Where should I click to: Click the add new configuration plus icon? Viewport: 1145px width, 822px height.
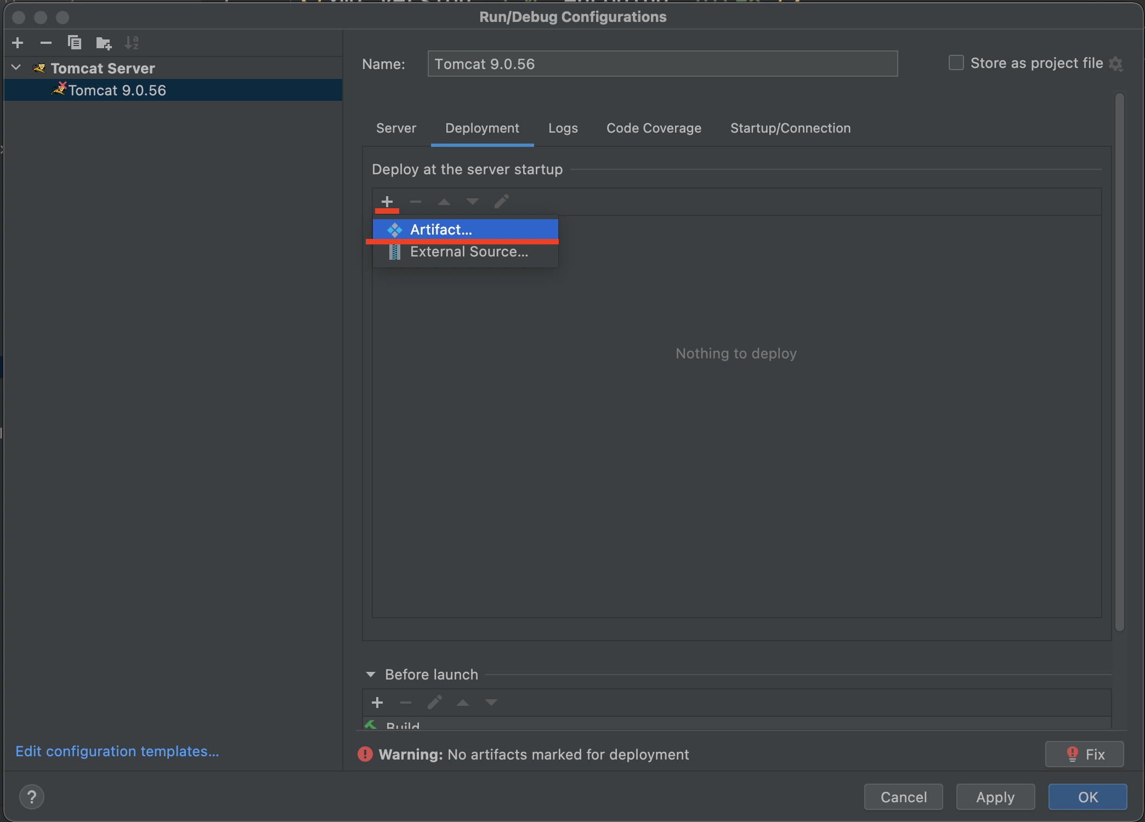pyautogui.click(x=18, y=43)
